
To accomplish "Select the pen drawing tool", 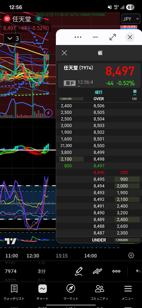I will pos(79,271).
